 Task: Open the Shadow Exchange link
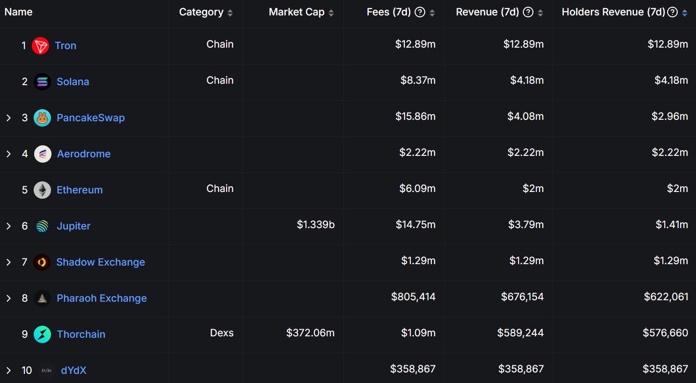101,262
